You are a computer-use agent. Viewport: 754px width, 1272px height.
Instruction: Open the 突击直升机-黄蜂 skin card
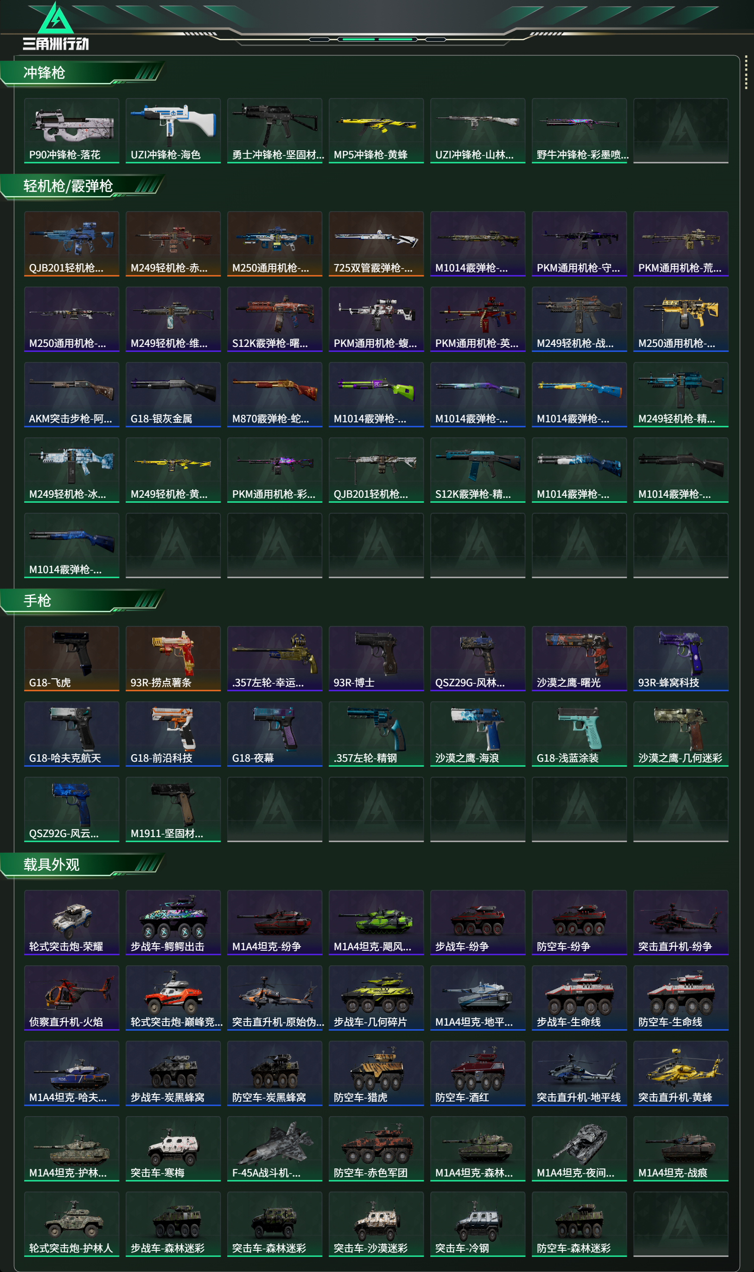(x=681, y=1073)
